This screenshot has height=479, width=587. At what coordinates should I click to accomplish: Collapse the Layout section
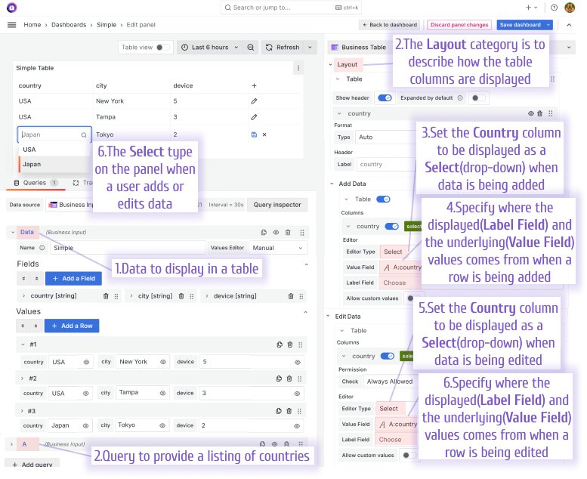331,64
